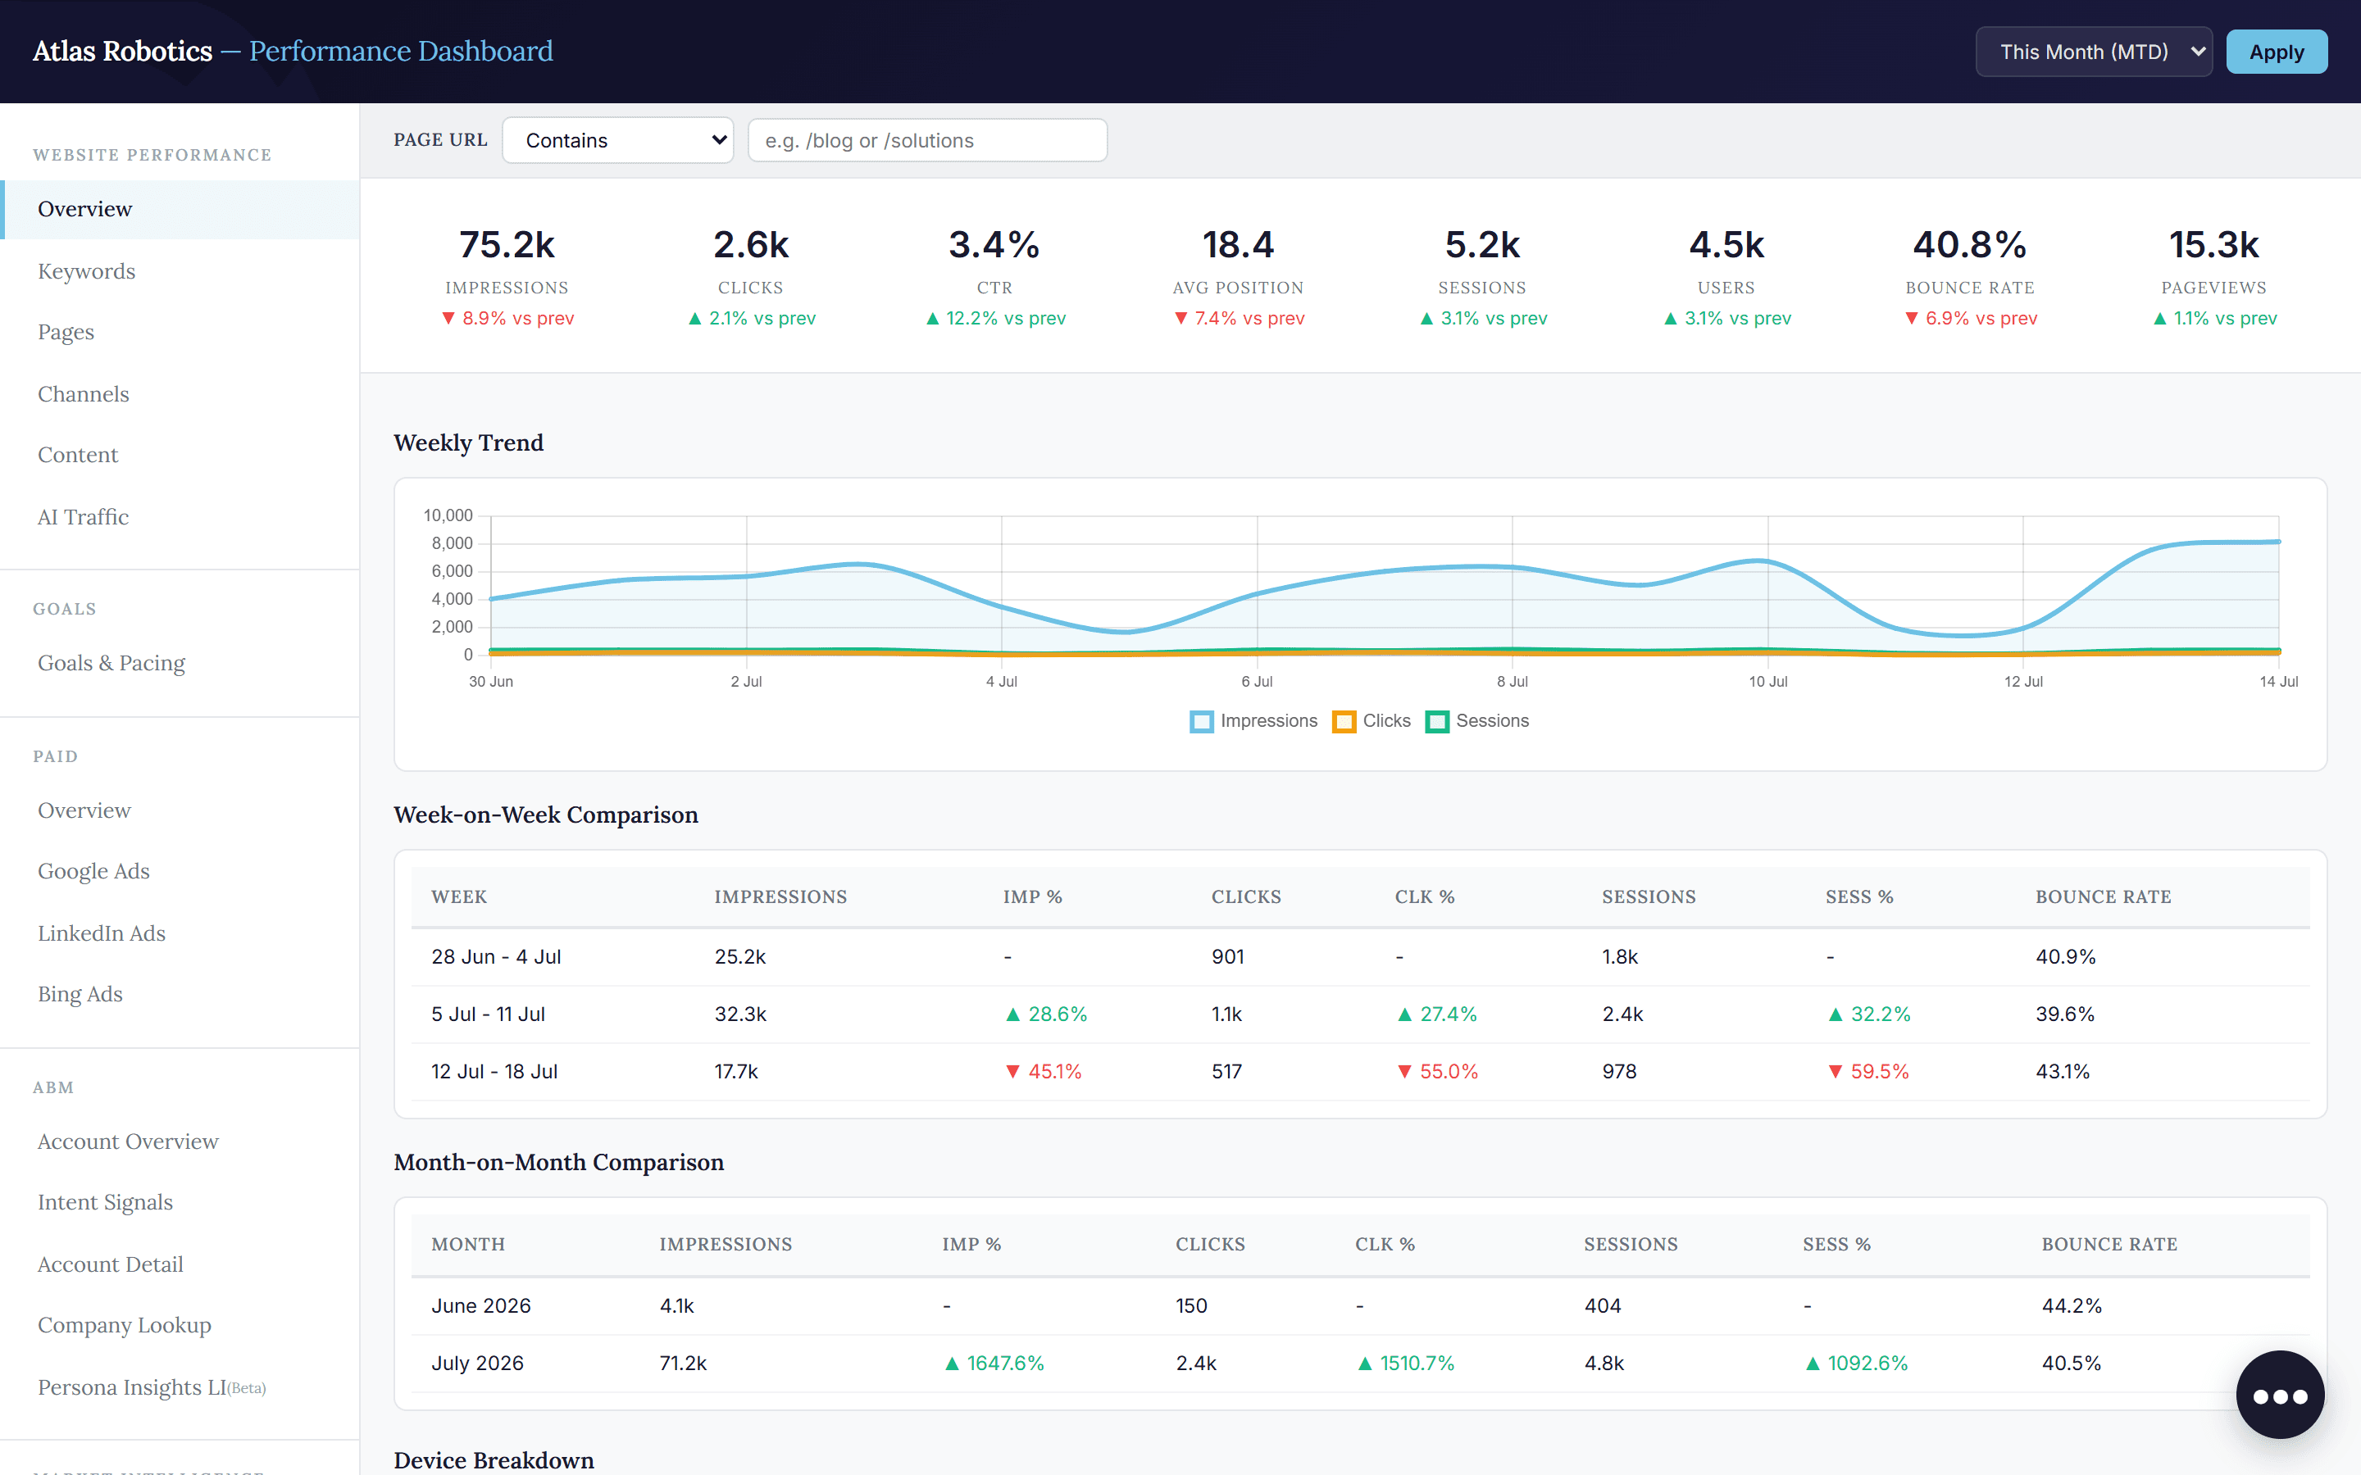Screen dimensions: 2361x1475
Task: Open Bing Ads page
Action: point(180,994)
